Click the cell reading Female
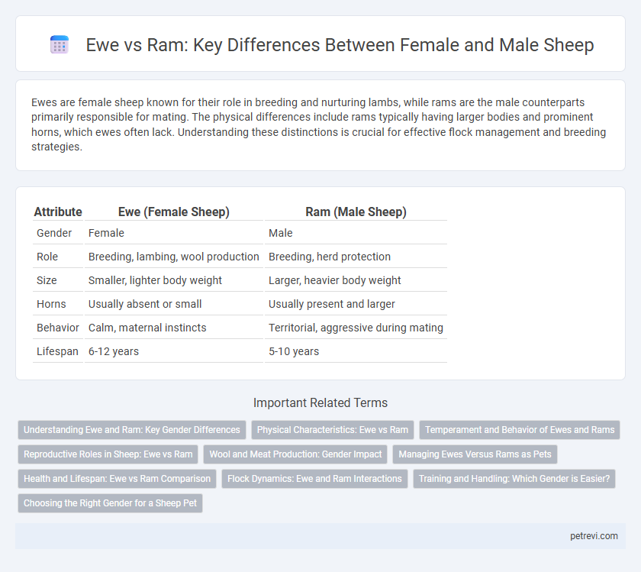The height and width of the screenshot is (572, 641). click(x=174, y=233)
